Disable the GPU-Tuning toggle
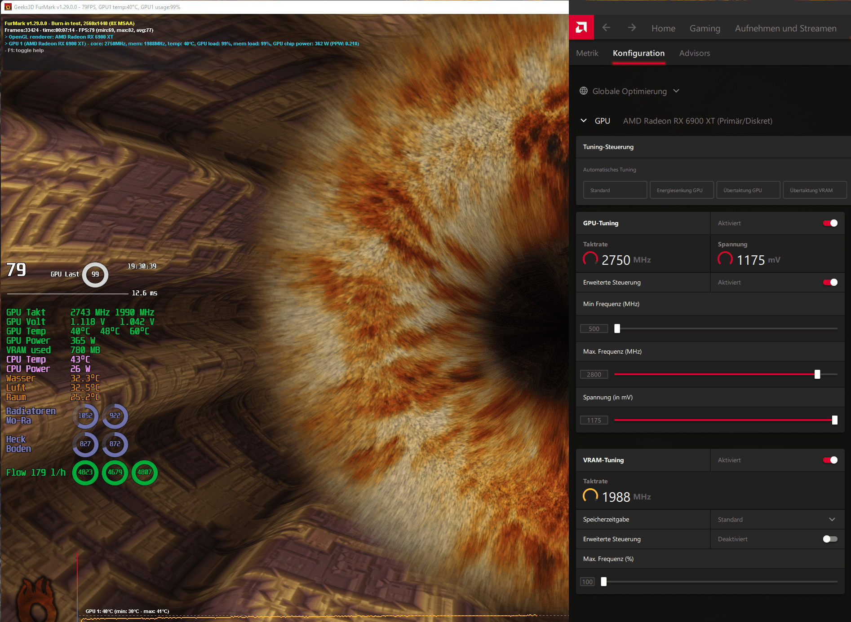The height and width of the screenshot is (622, 851). 830,223
